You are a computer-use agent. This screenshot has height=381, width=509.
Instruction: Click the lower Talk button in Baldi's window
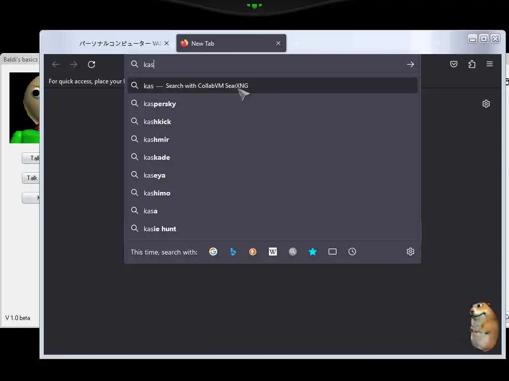click(31, 178)
